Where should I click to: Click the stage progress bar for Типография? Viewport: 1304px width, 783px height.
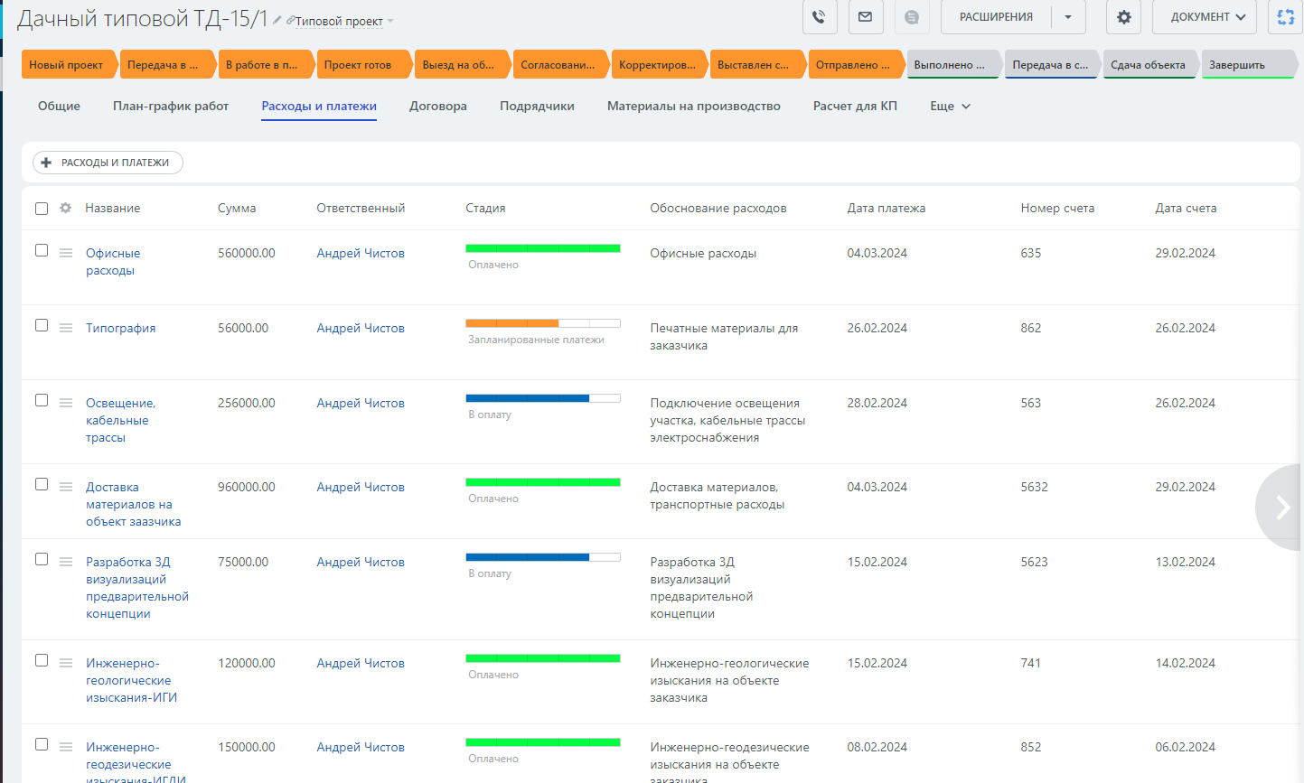[542, 323]
